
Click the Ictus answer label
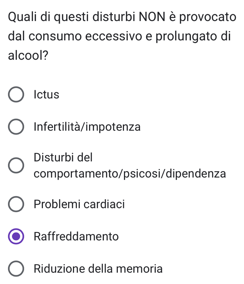46,95
